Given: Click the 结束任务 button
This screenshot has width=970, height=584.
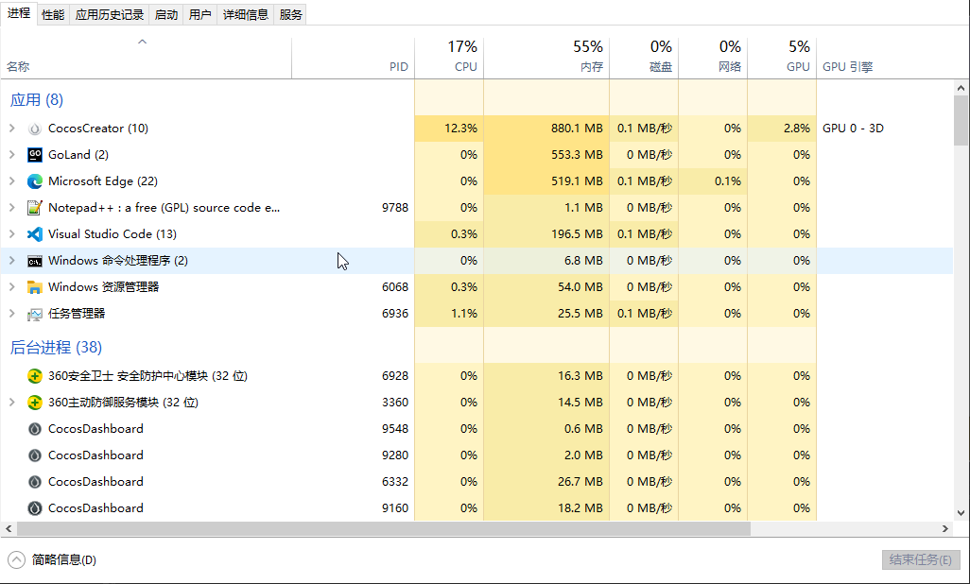Looking at the screenshot, I should click(x=921, y=559).
